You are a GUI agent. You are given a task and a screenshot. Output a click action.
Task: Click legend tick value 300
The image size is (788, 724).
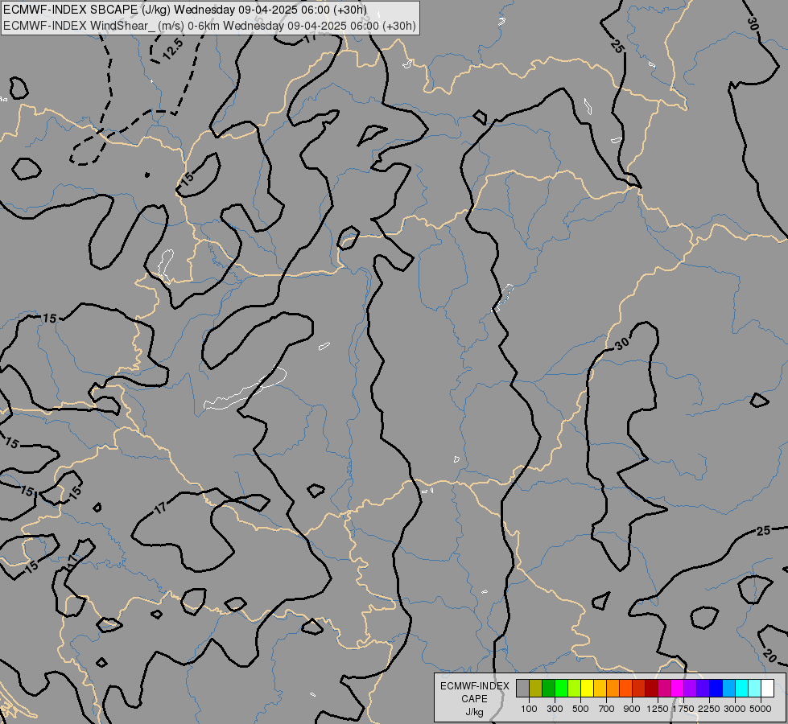click(x=555, y=709)
